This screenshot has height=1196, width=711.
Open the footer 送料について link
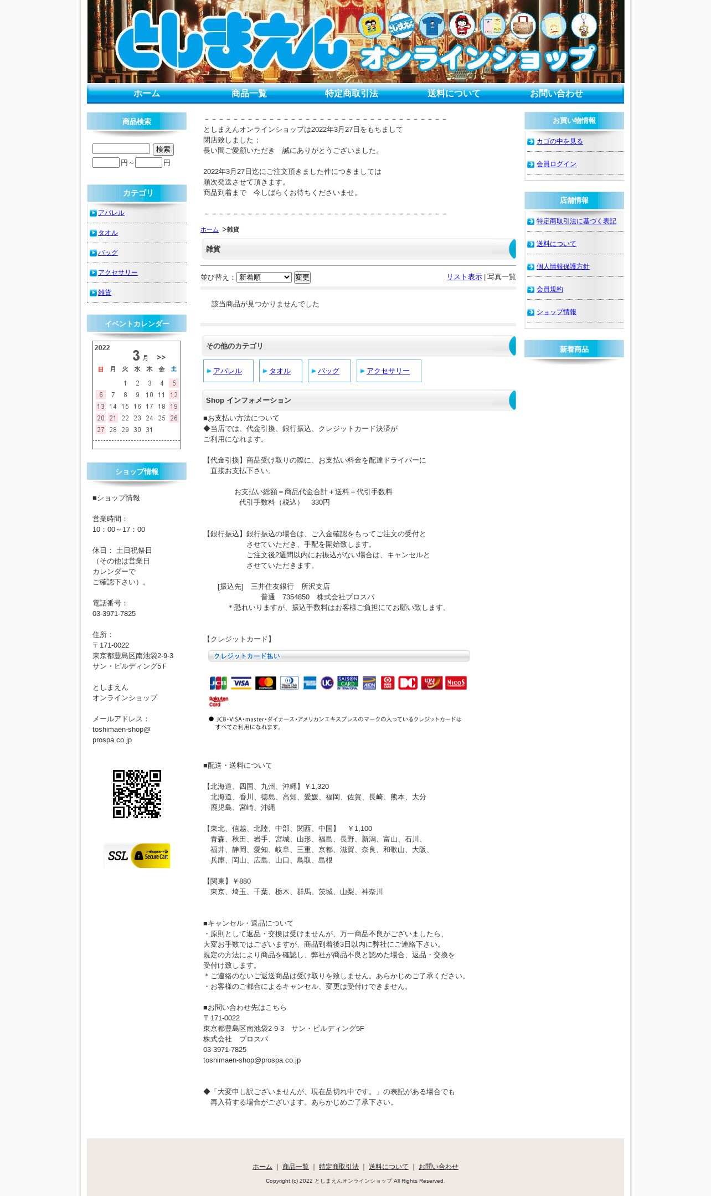click(389, 1167)
